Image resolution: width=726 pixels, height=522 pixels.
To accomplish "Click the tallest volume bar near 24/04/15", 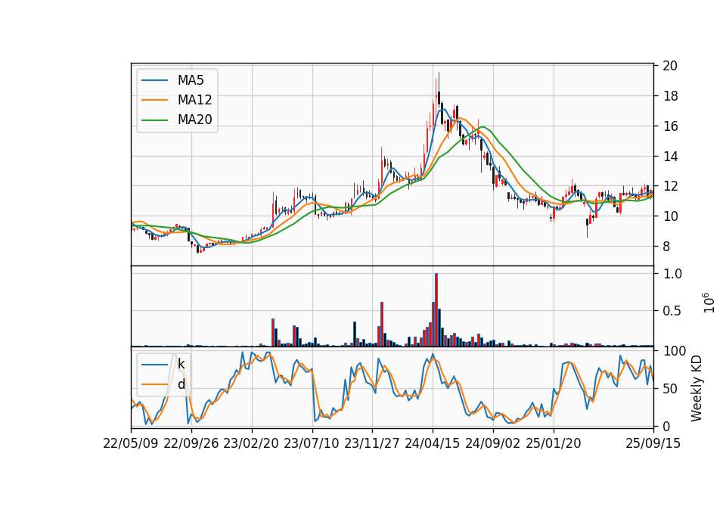I will click(x=436, y=310).
